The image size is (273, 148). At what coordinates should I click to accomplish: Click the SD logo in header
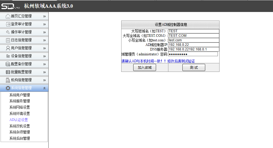pos(11,6)
